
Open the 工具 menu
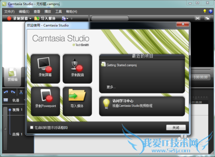(x=58, y=12)
